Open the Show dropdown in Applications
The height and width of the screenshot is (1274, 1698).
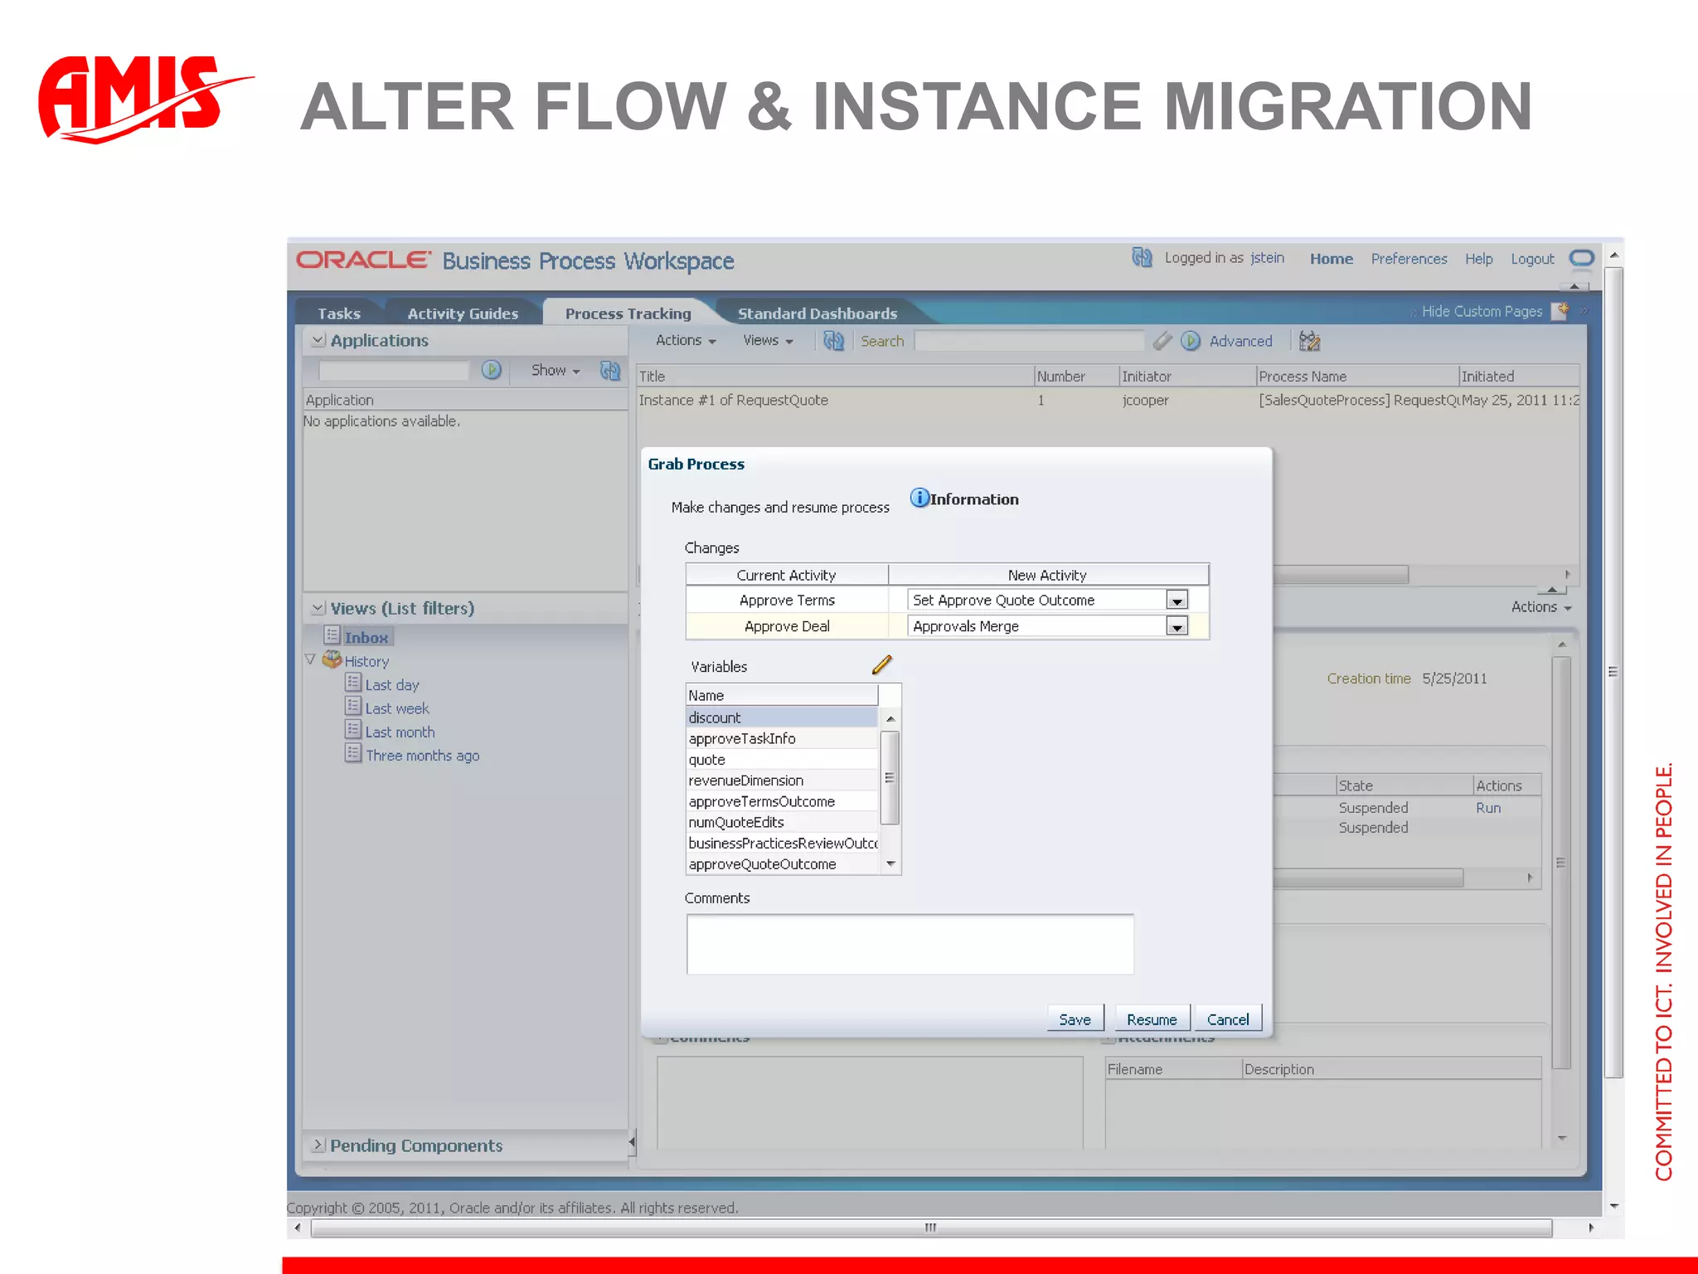(555, 371)
